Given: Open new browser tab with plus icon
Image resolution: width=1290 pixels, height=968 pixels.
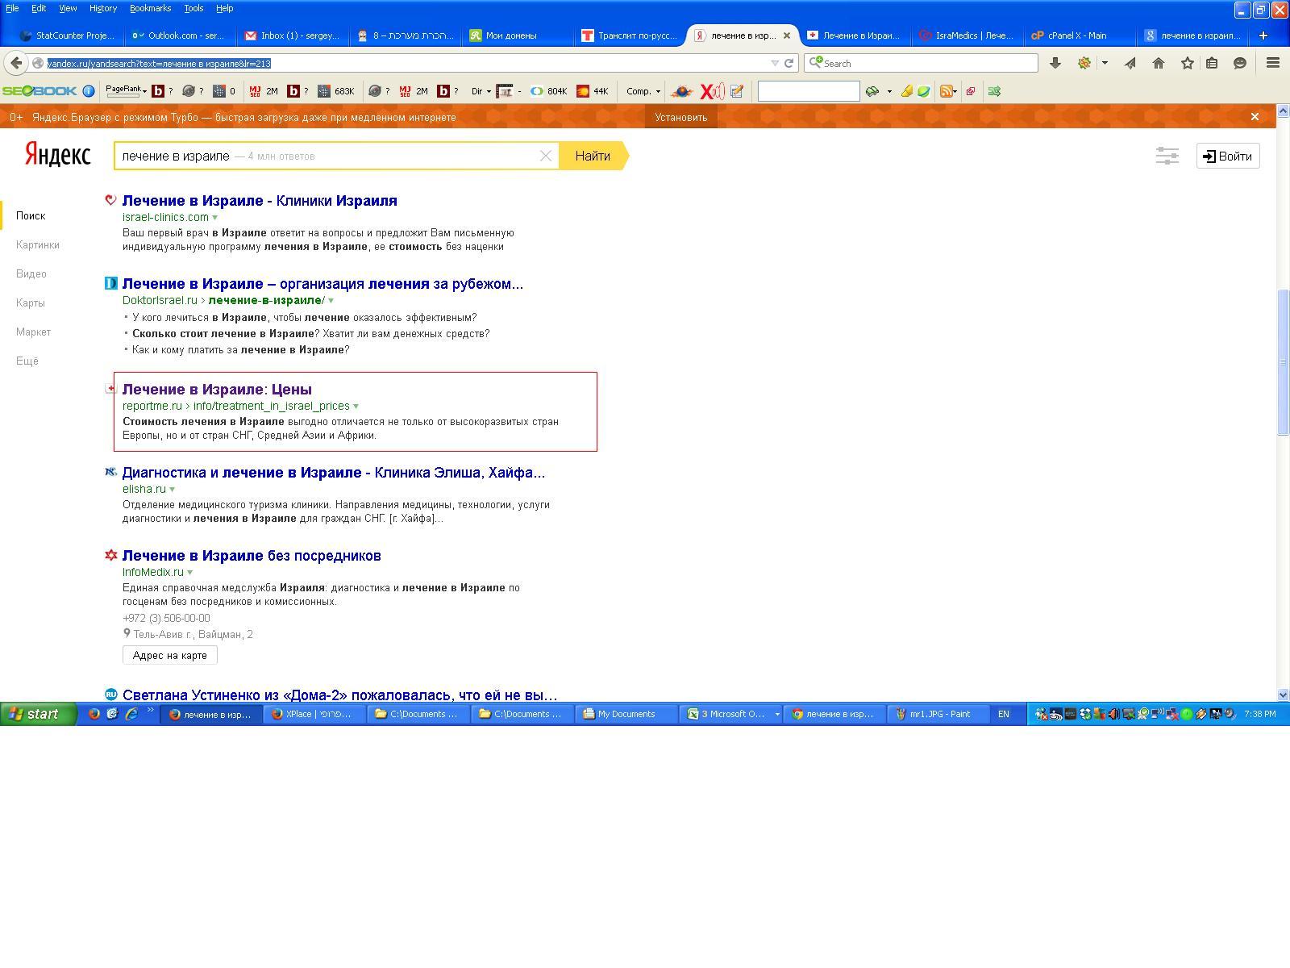Looking at the screenshot, I should [1263, 35].
